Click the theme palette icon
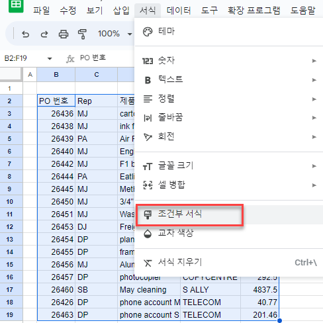Viewport: 323px width, 323px height. click(x=148, y=32)
